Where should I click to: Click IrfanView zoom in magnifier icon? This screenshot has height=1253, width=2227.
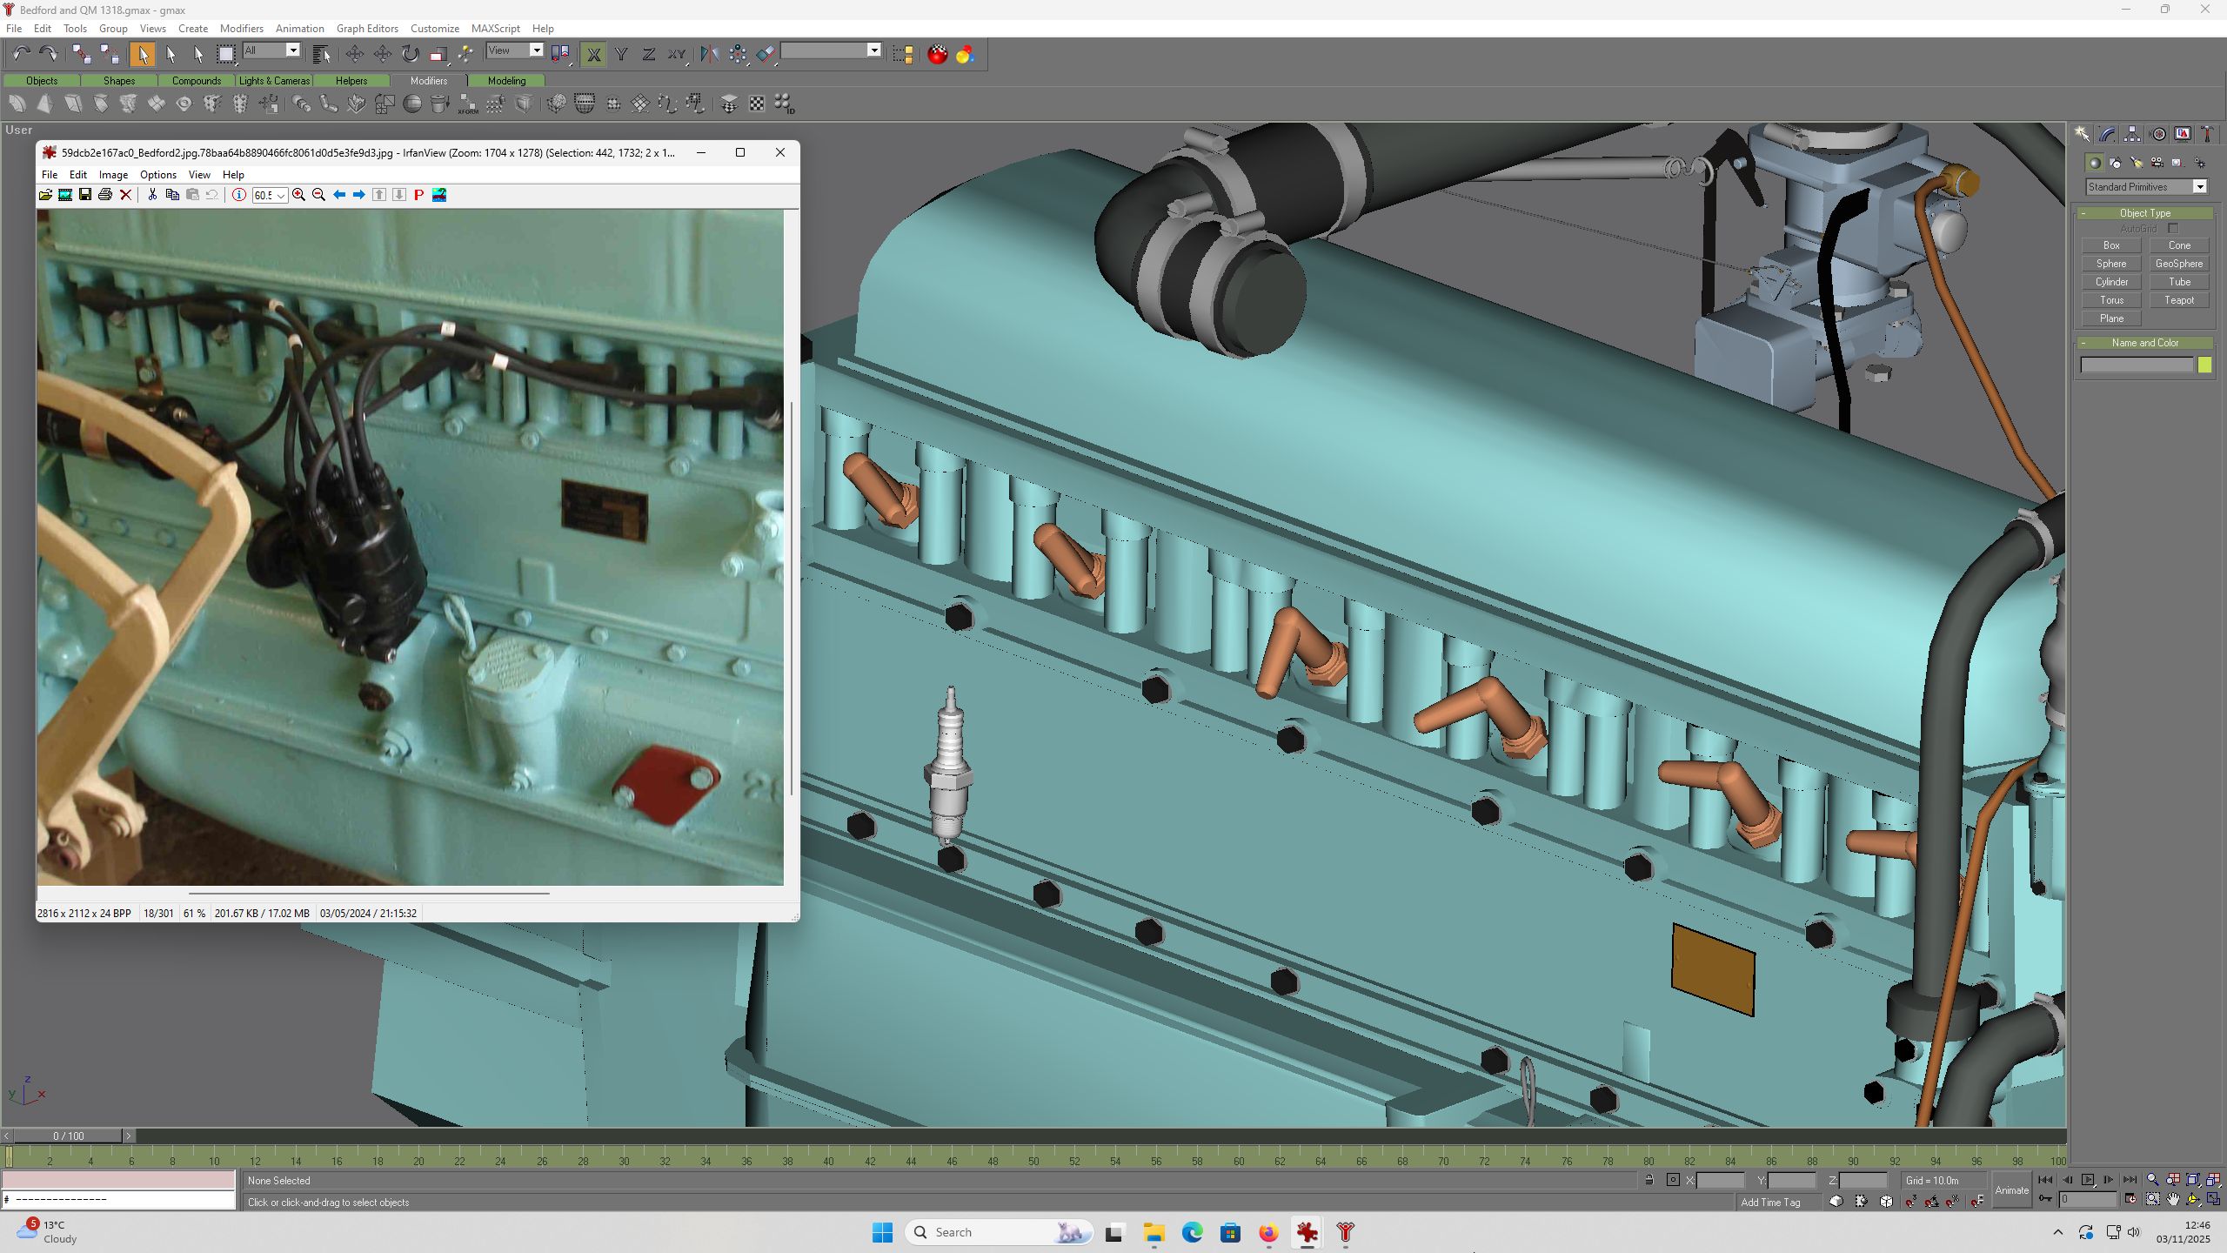tap(298, 195)
